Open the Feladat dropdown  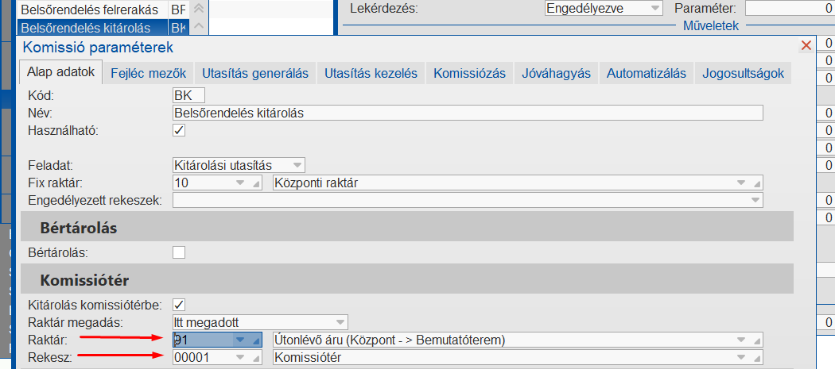pyautogui.click(x=297, y=165)
